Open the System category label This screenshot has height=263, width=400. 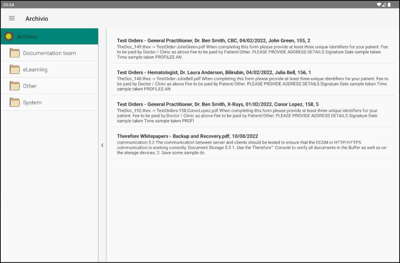point(32,102)
